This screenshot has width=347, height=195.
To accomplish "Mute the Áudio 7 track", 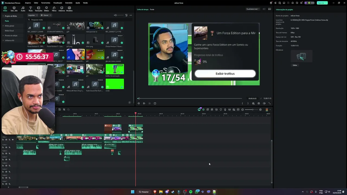I will pos(6,184).
